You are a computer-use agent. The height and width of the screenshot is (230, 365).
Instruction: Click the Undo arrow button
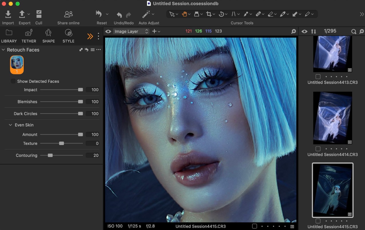coord(119,15)
